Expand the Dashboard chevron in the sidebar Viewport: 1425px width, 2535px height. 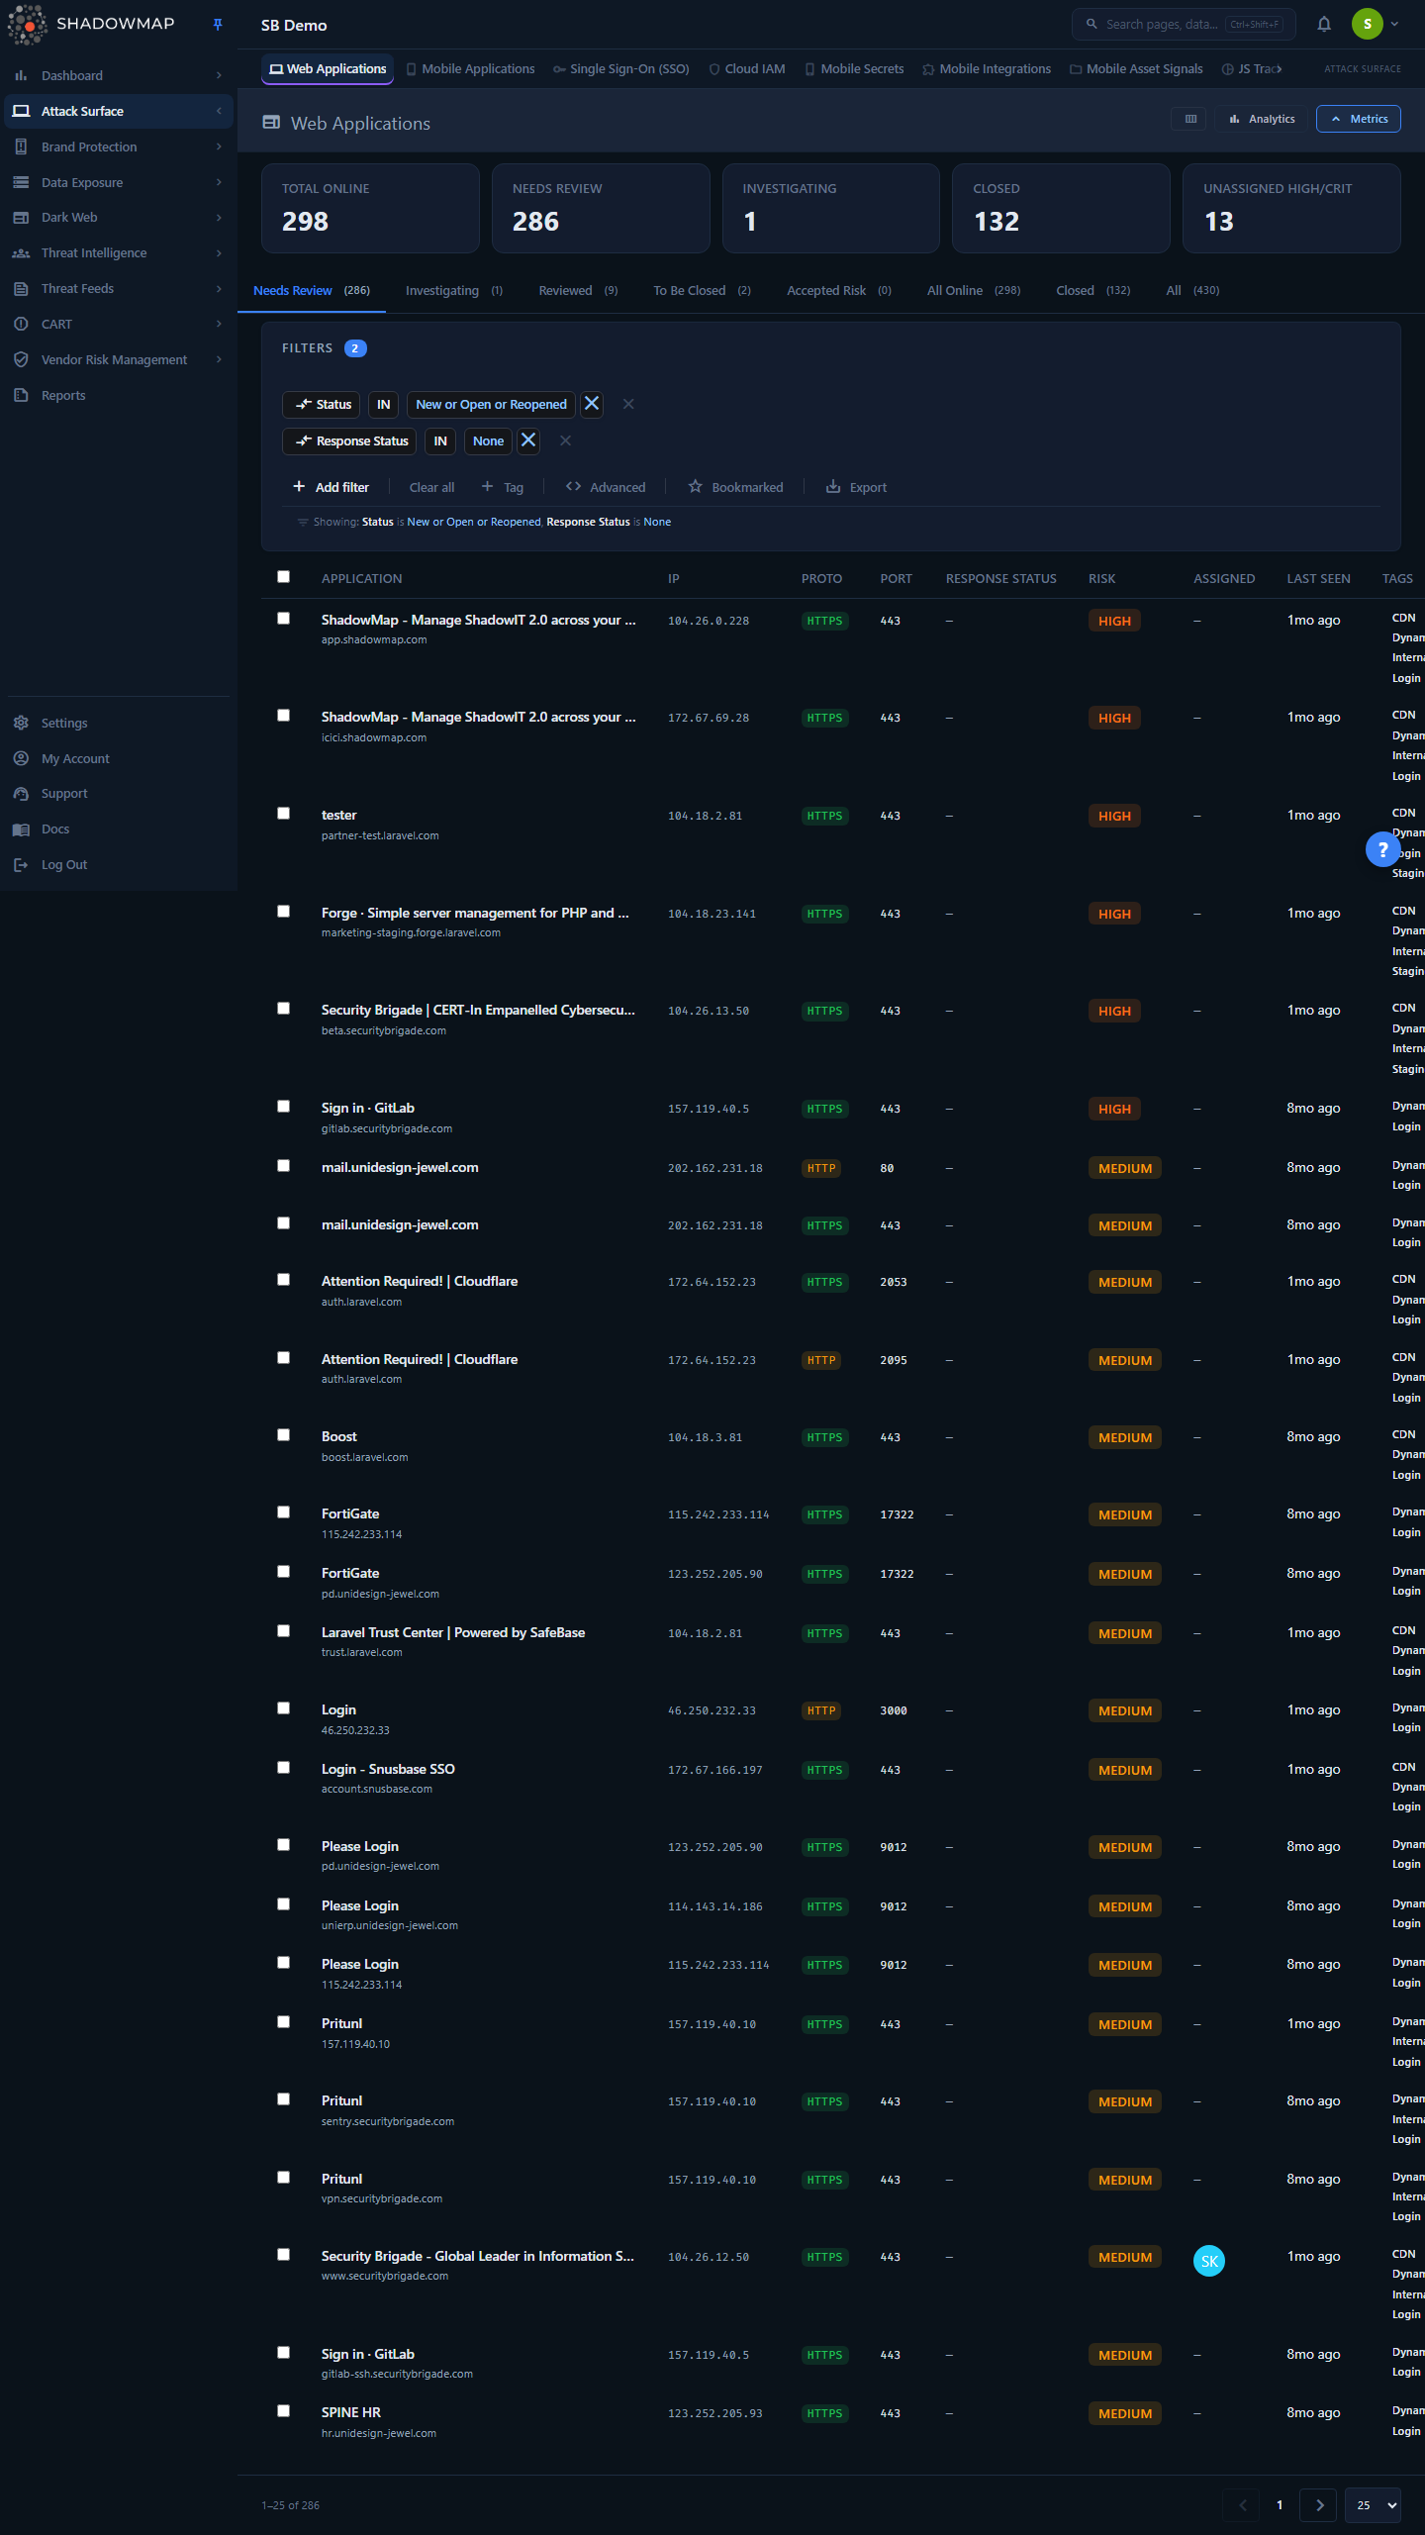pyautogui.click(x=219, y=75)
